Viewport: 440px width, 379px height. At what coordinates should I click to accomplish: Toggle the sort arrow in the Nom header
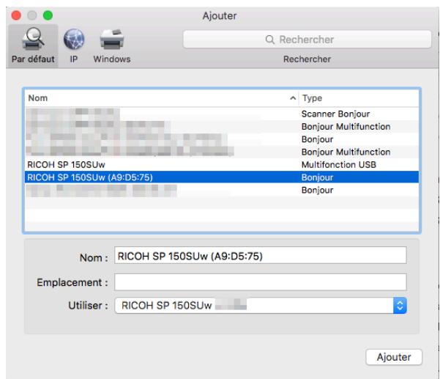(x=293, y=98)
